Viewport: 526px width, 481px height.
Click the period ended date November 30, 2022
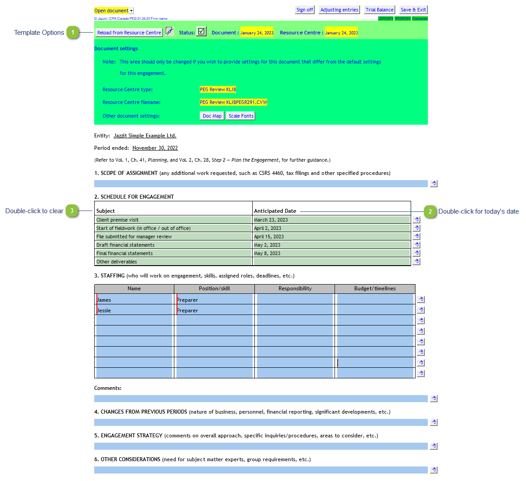pyautogui.click(x=155, y=148)
